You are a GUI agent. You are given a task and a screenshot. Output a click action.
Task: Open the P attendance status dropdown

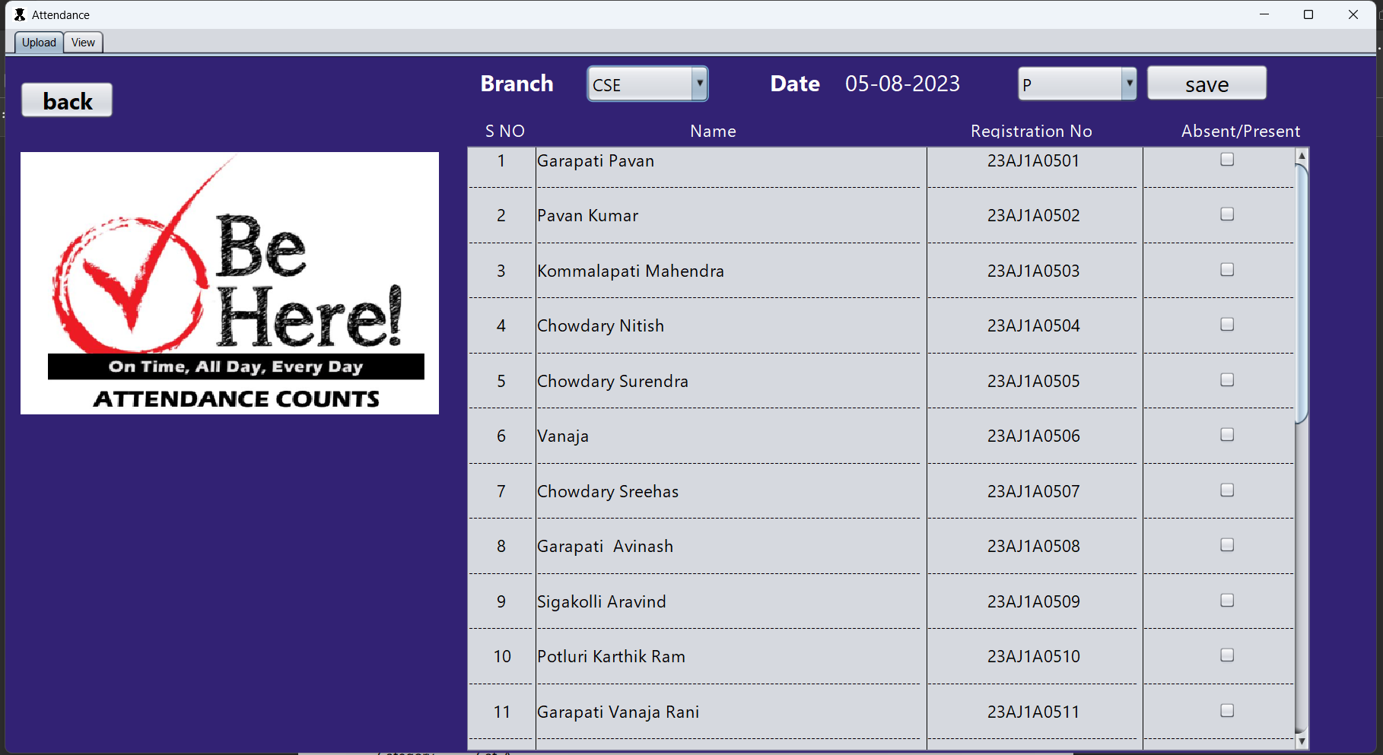1077,84
